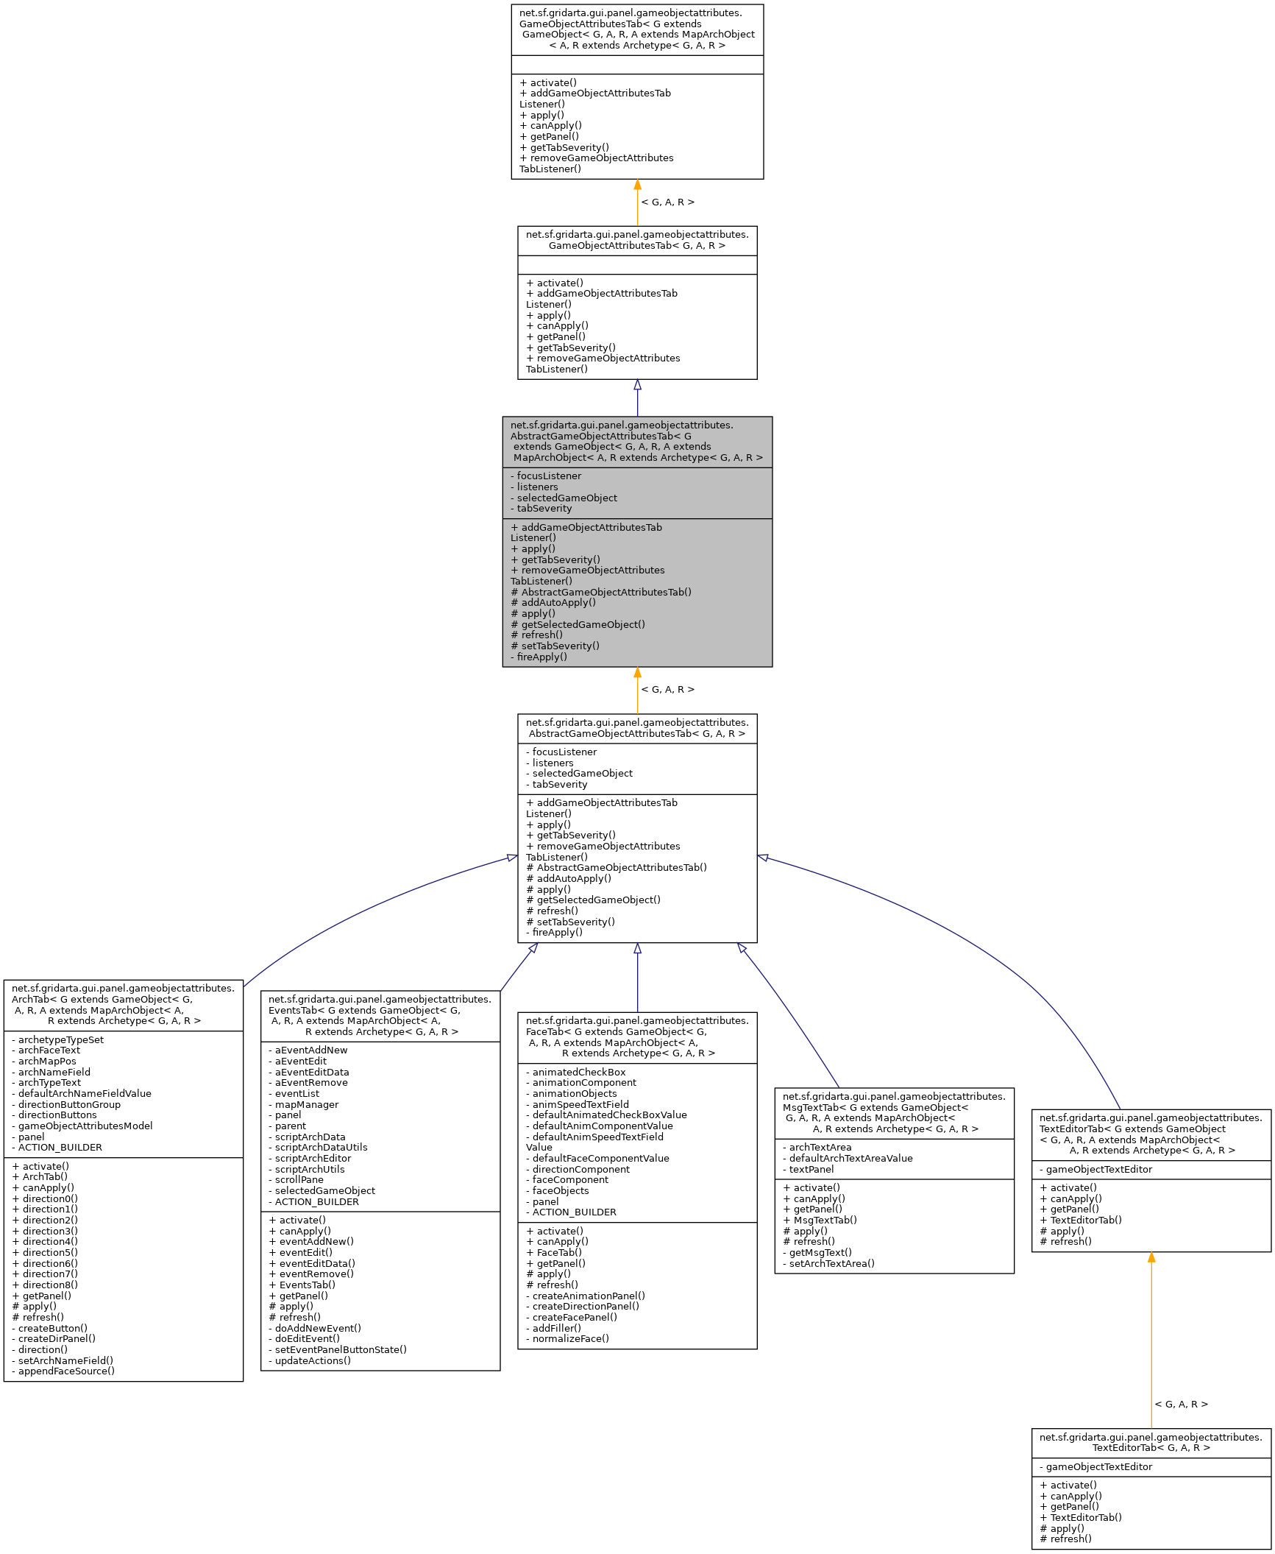The width and height of the screenshot is (1275, 1554).
Task: Click the < G, A, R > label above the bottom TextEditorTab
Action: 1181,1404
